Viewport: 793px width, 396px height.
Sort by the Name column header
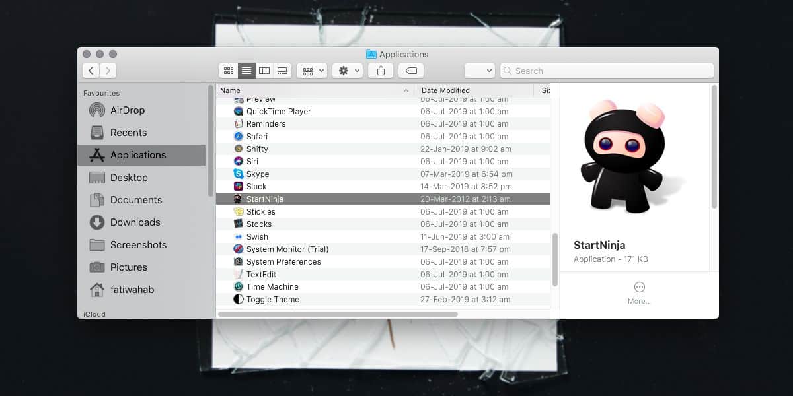pos(315,90)
